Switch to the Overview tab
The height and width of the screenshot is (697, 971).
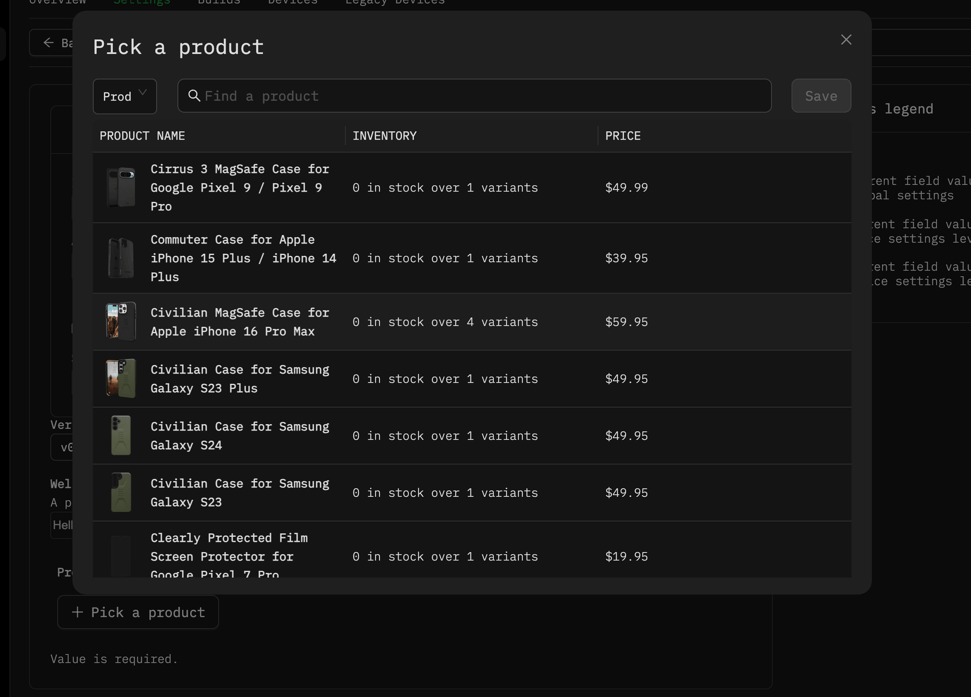click(x=57, y=3)
